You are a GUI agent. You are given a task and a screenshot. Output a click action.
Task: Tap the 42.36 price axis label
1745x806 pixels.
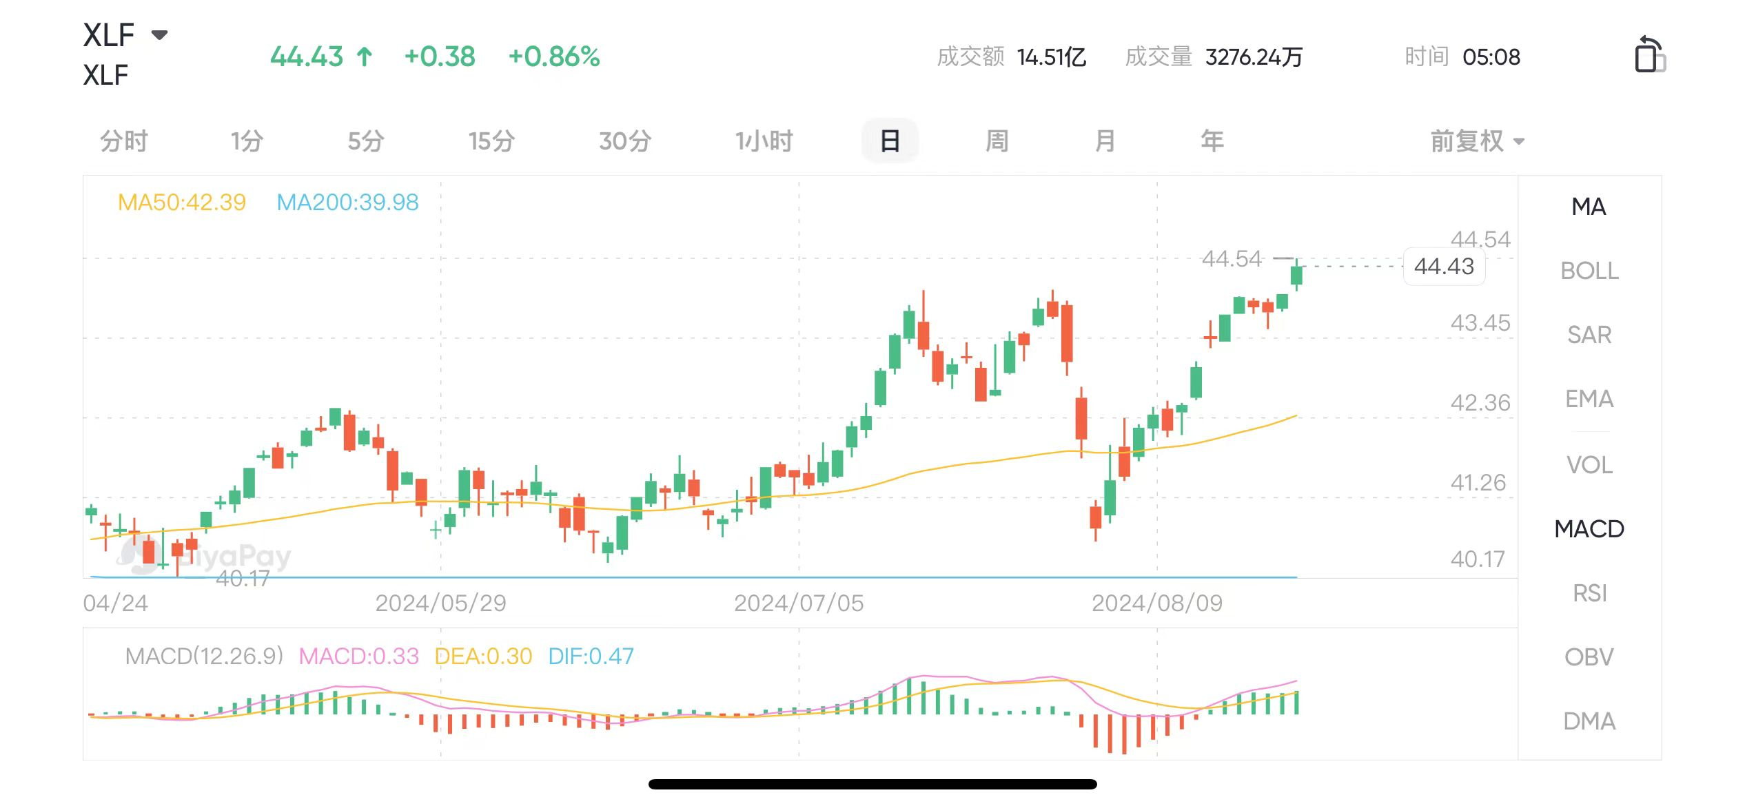pos(1480,403)
